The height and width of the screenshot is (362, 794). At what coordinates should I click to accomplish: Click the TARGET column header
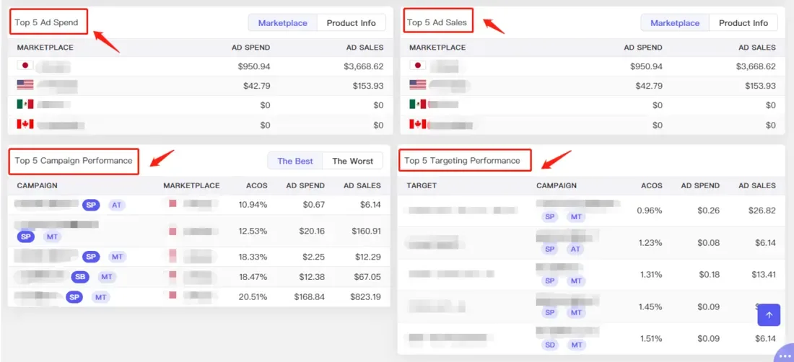pyautogui.click(x=422, y=185)
